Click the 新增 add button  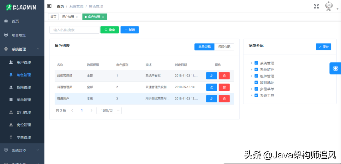pos(130,30)
